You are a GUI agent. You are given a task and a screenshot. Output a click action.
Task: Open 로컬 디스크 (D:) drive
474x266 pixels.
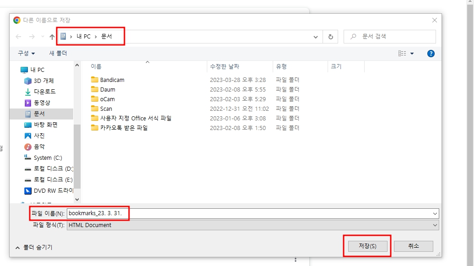(48, 168)
